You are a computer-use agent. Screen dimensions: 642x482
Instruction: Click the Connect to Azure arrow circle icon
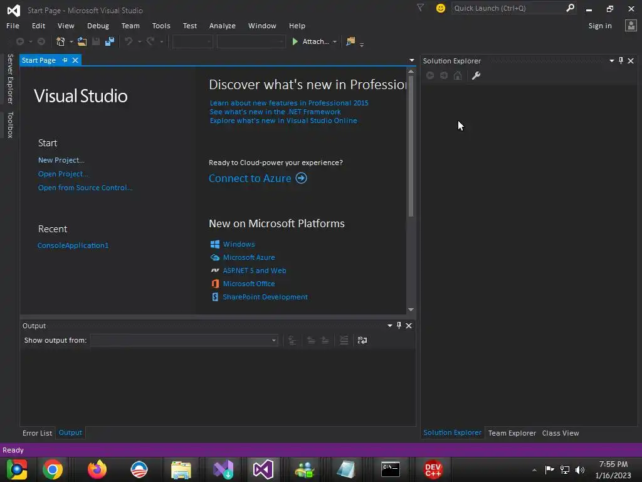[302, 178]
